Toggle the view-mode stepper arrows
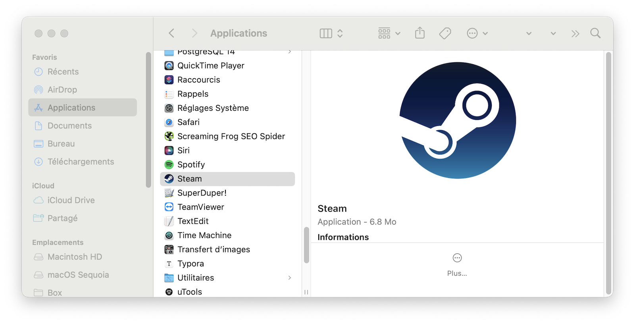The width and height of the screenshot is (635, 324). coord(340,33)
